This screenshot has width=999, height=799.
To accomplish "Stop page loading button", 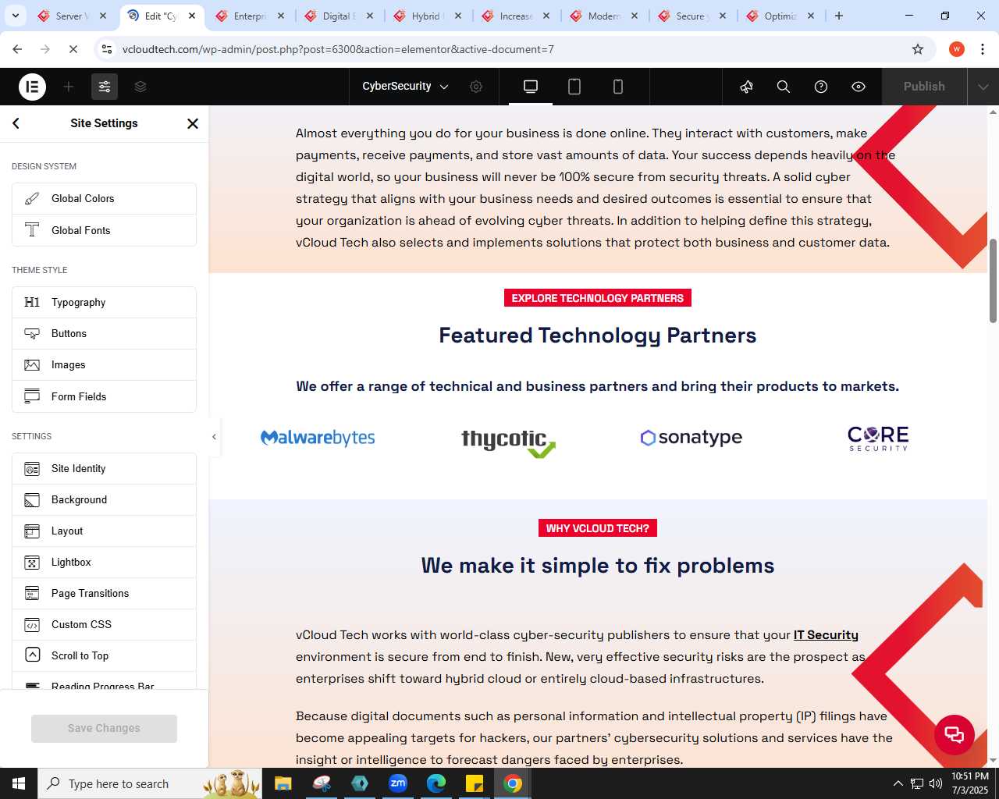I will tap(73, 49).
